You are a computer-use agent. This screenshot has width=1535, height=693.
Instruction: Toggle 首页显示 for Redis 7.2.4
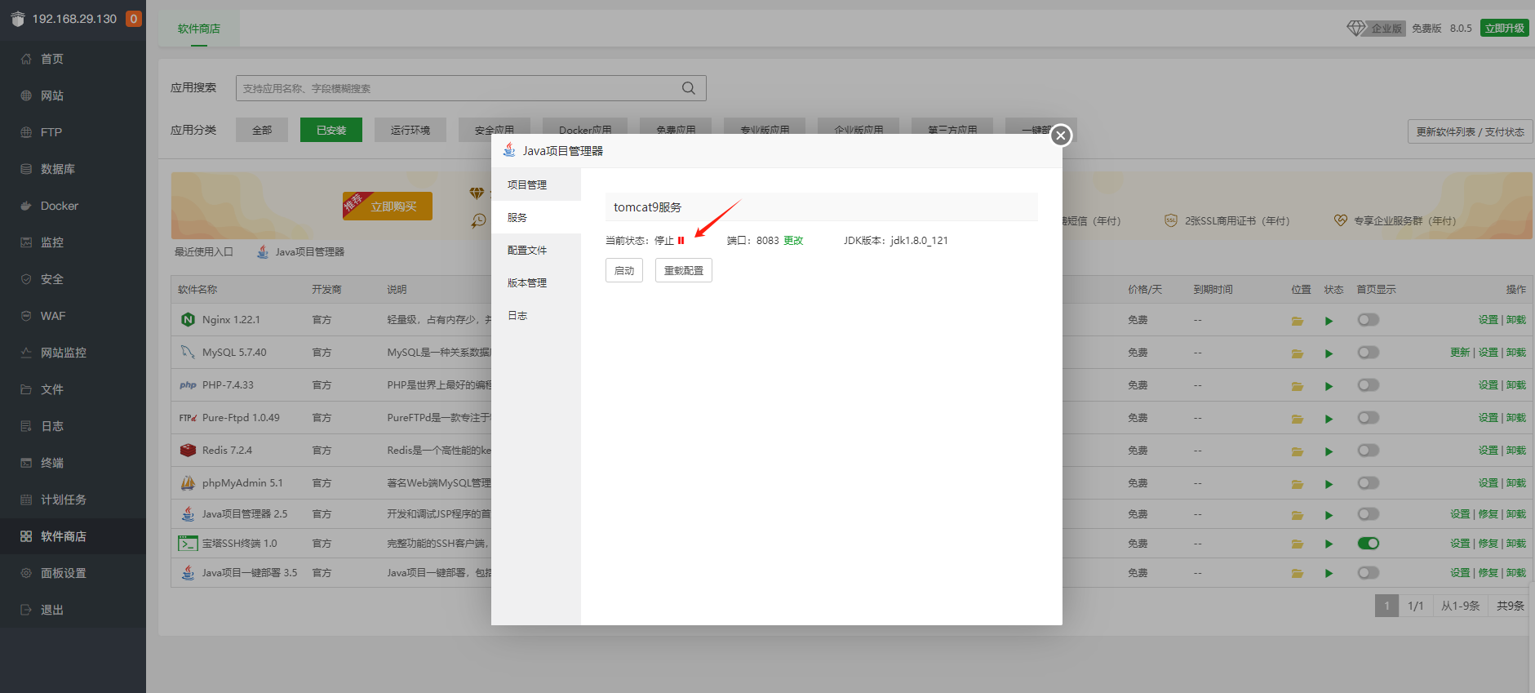pos(1369,451)
